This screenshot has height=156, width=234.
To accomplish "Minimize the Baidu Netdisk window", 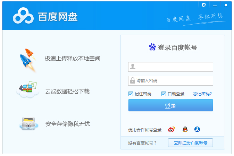I will click(215, 5).
